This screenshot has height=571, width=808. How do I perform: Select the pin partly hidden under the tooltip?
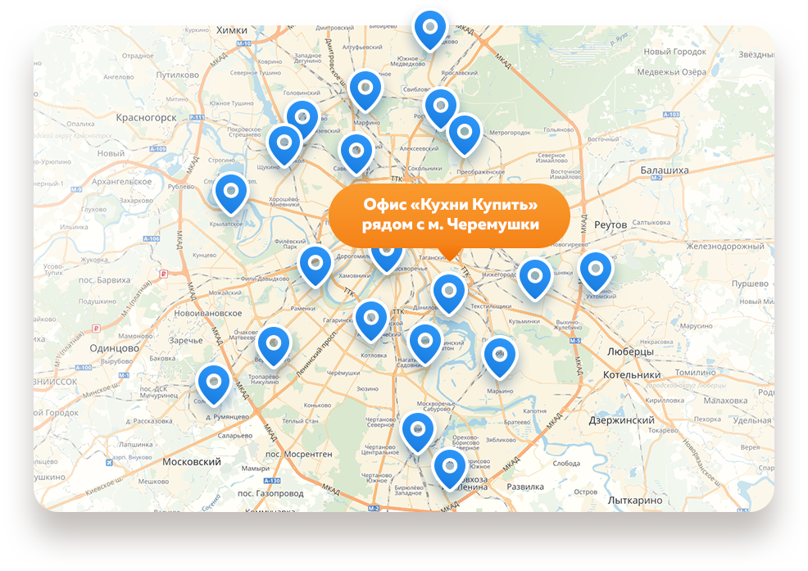387,259
